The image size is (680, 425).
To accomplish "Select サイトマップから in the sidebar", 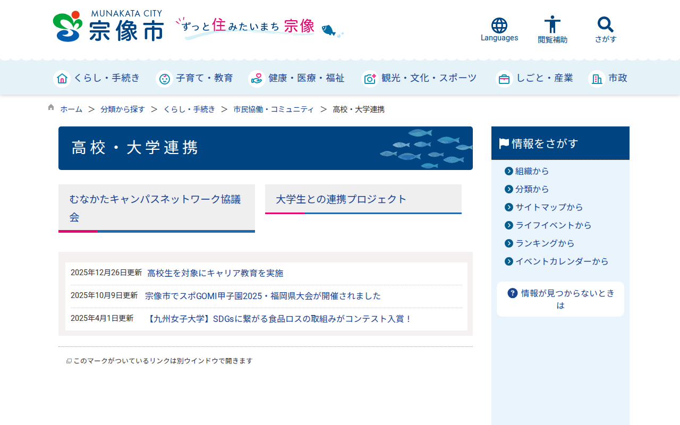I will pos(549,207).
